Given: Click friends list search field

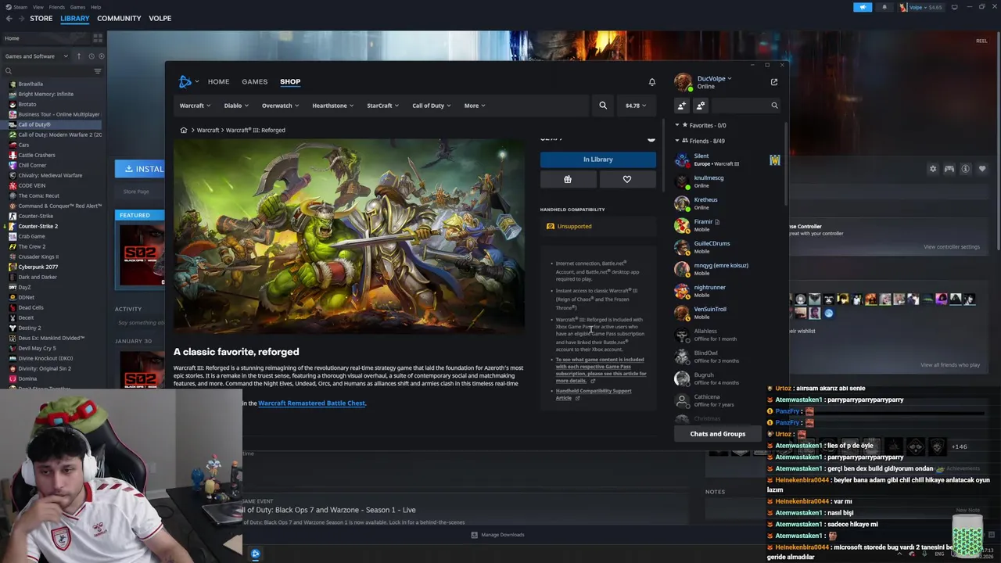Looking at the screenshot, I should (747, 106).
